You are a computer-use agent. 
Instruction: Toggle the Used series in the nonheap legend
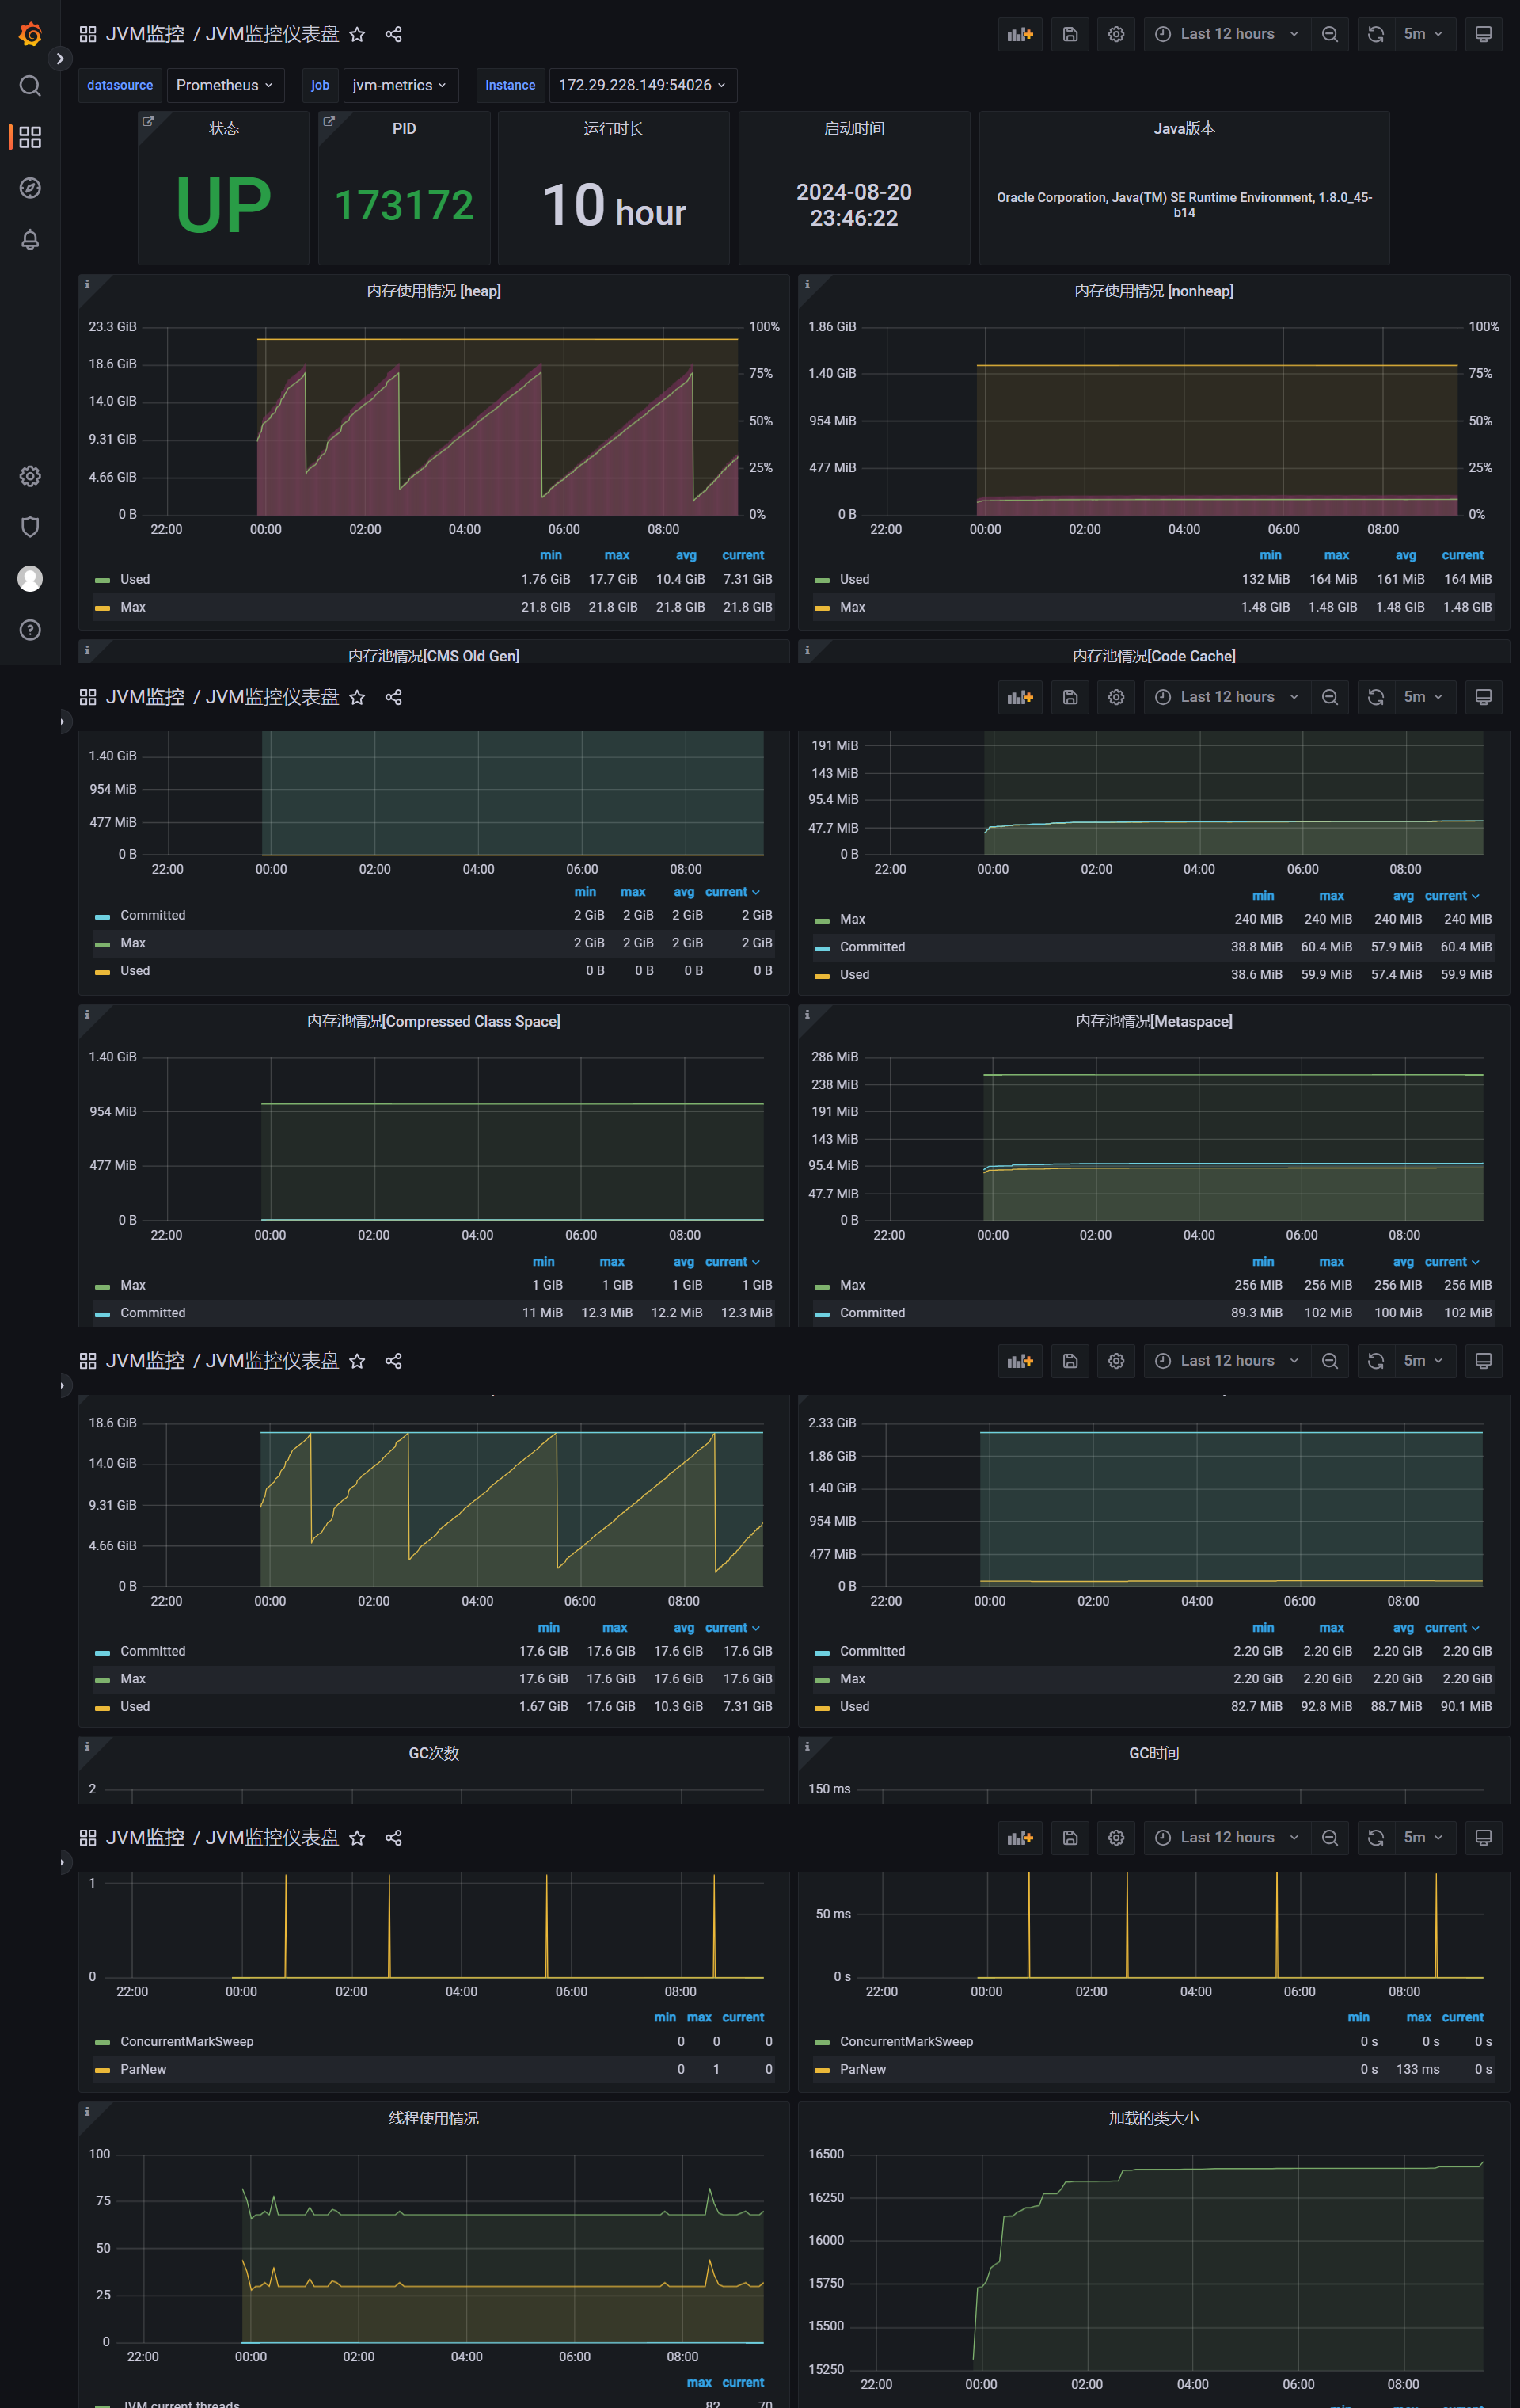854,579
